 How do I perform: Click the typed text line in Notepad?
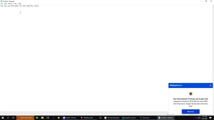pos(19,6)
